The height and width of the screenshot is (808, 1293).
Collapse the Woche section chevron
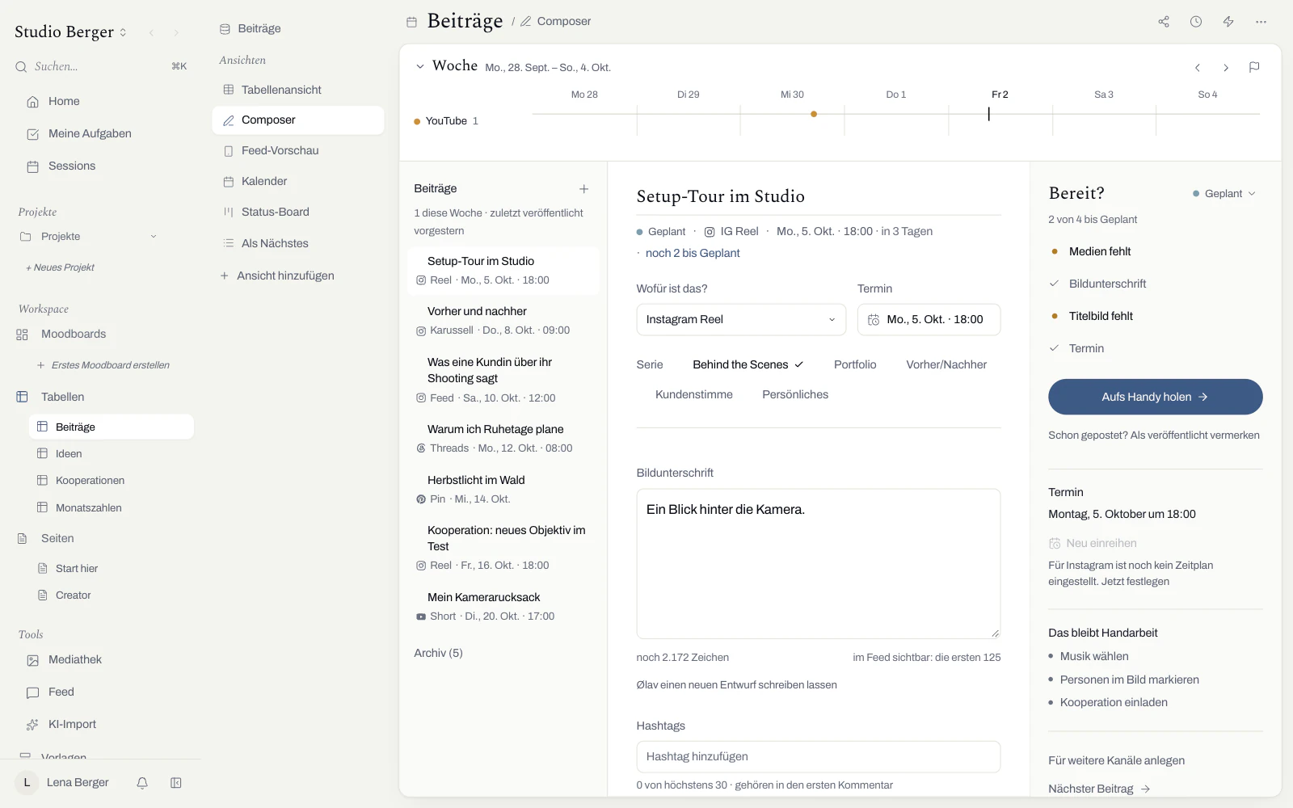[420, 67]
